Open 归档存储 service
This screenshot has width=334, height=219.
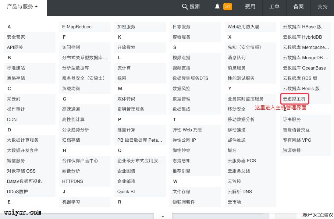point(71,140)
